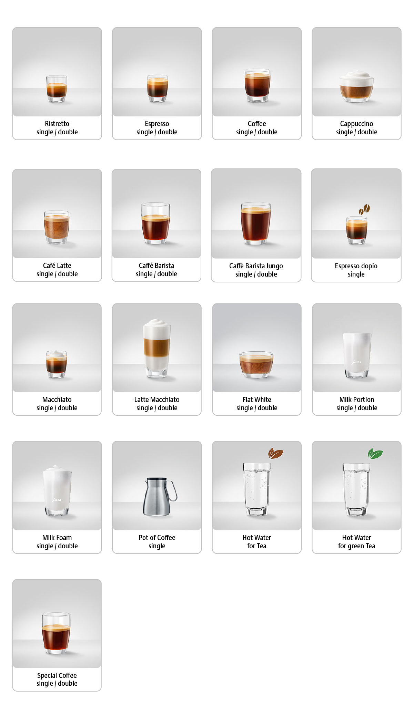
Task: Select the Caffè Barista lungo tile
Action: pos(256,225)
